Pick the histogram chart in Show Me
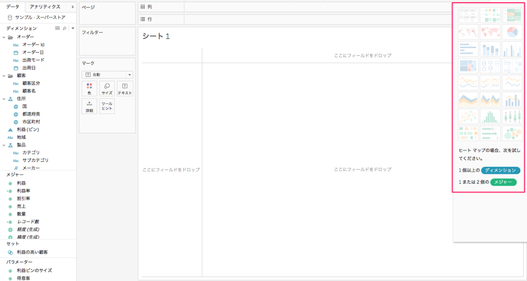The image size is (527, 281). [x=490, y=116]
